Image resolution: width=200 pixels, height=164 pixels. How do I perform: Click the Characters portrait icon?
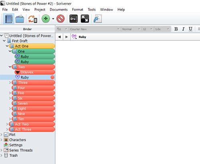(x=6, y=140)
